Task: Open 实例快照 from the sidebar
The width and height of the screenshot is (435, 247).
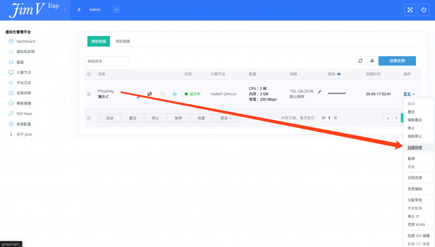Action: pyautogui.click(x=23, y=93)
